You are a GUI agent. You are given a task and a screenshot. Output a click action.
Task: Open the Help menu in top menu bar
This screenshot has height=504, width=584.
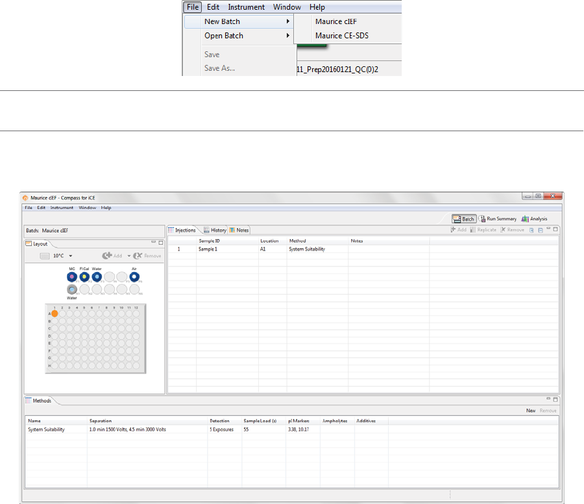(x=317, y=7)
